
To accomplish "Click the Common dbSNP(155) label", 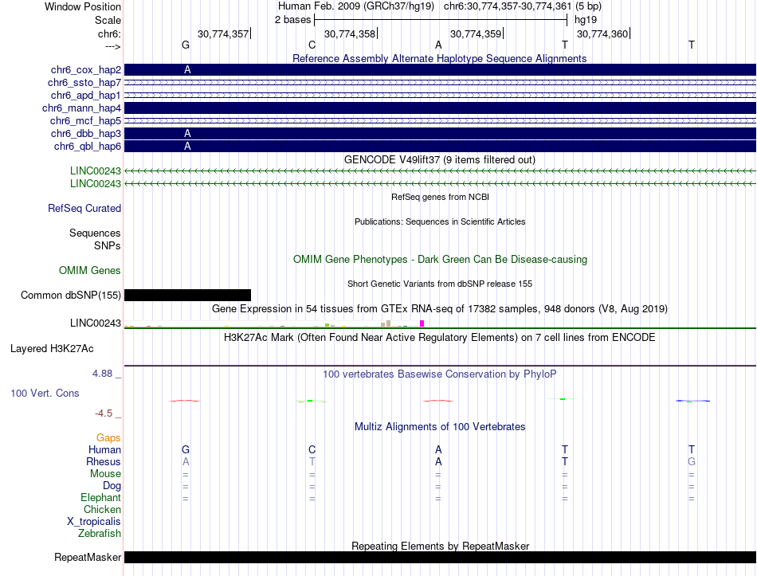I will 71,295.
